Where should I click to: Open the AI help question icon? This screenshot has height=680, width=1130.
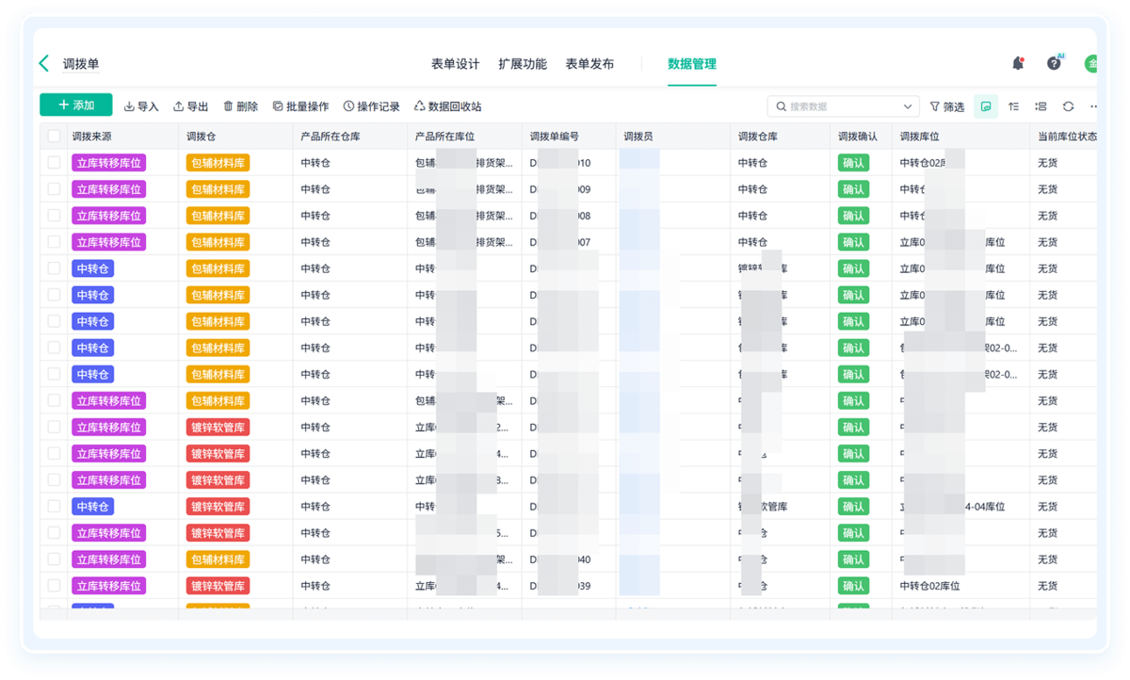click(1055, 63)
